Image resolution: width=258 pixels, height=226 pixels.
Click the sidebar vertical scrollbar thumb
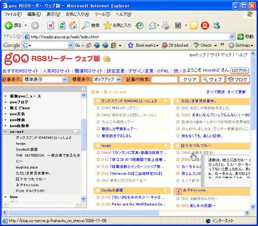point(84,135)
